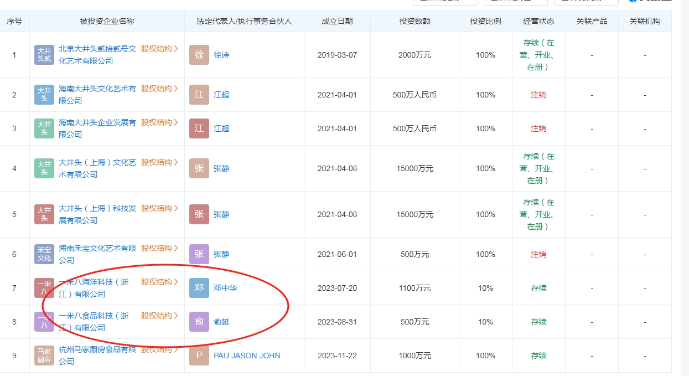The image size is (689, 376).
Task: Expand 股权结构 for 一米八食品科技（浙江）有限公司
Action: [x=159, y=316]
